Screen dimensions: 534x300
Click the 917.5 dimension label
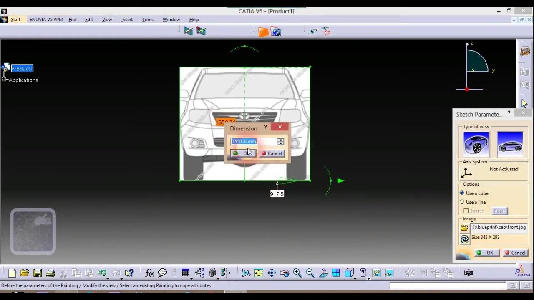click(277, 194)
